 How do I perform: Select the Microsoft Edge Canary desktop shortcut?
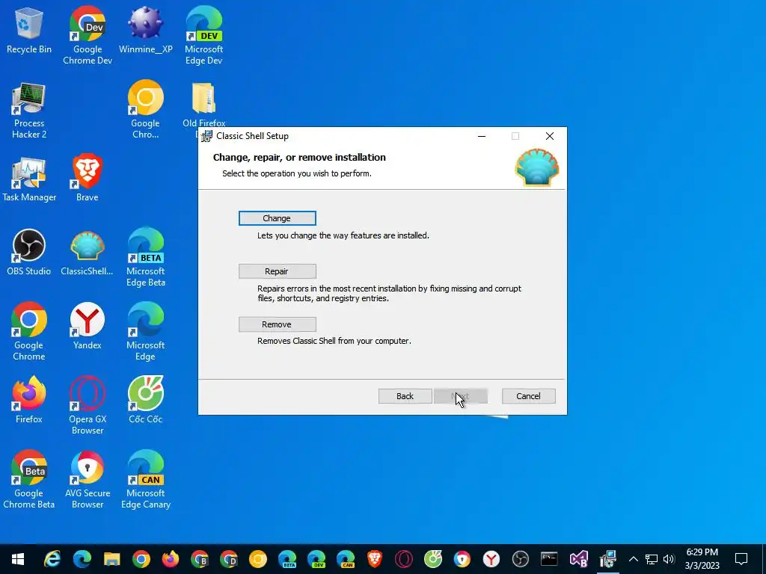click(146, 479)
